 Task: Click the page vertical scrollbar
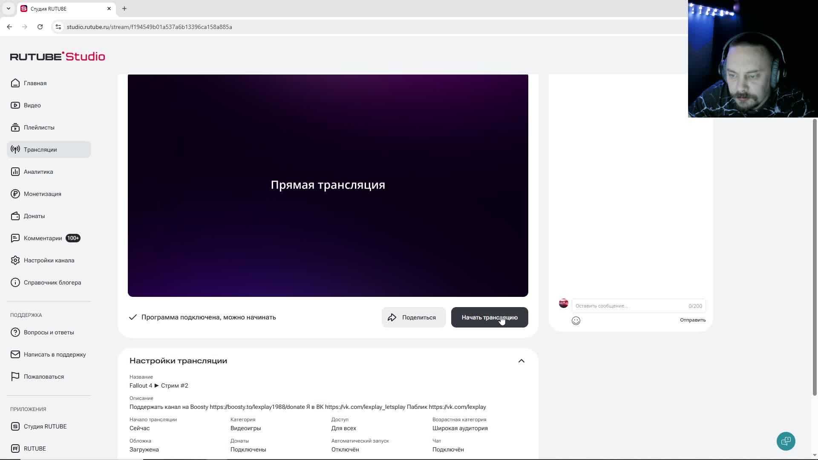coord(815,256)
